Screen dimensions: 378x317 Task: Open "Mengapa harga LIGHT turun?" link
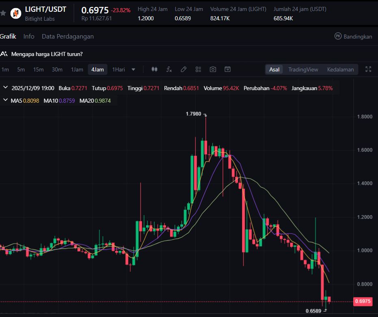click(47, 54)
